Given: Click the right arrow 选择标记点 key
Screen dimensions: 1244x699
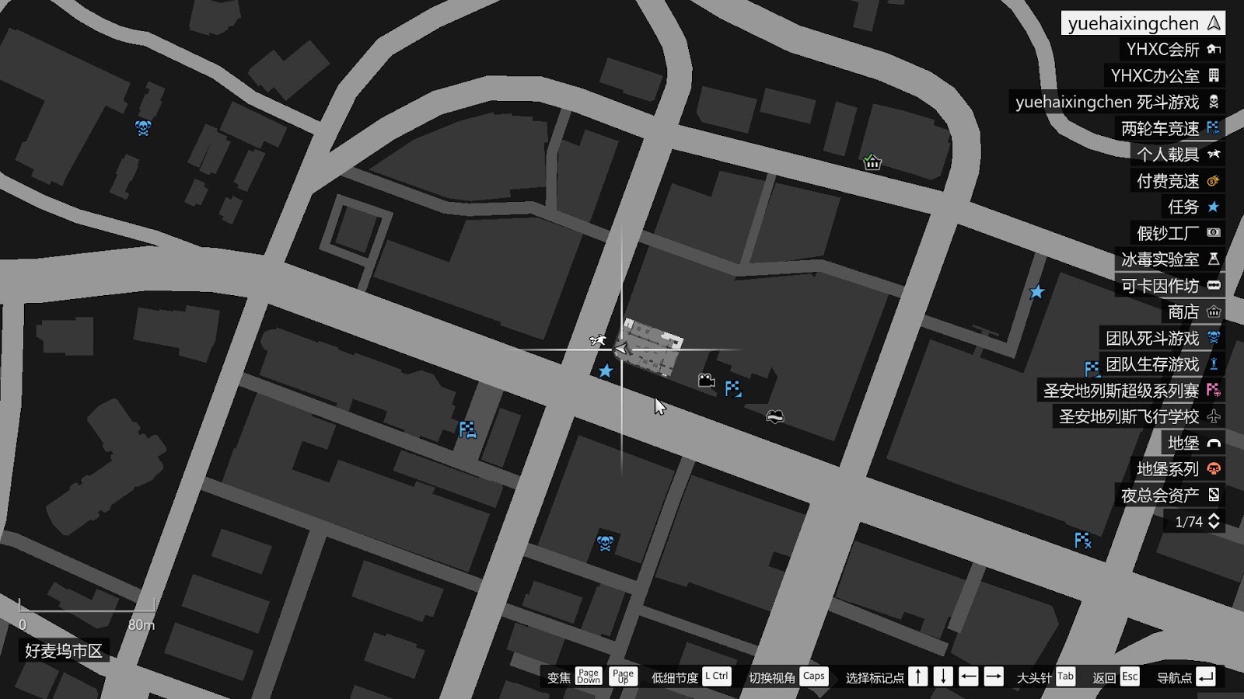Looking at the screenshot, I should (x=994, y=676).
